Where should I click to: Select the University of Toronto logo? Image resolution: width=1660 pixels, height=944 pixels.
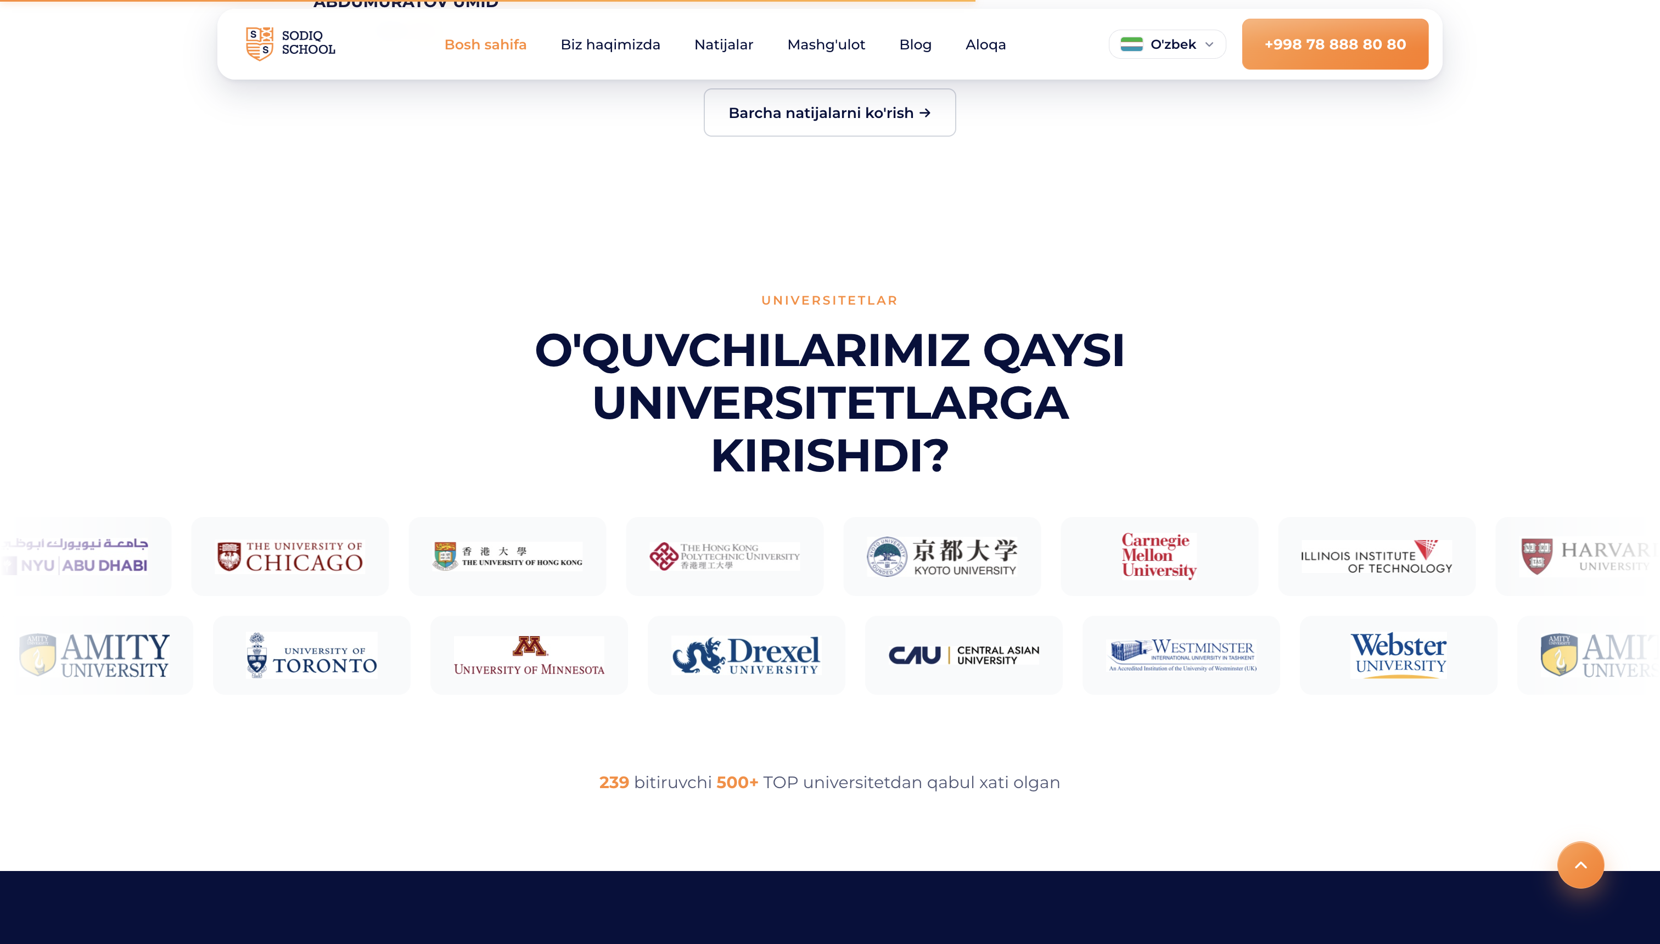312,655
